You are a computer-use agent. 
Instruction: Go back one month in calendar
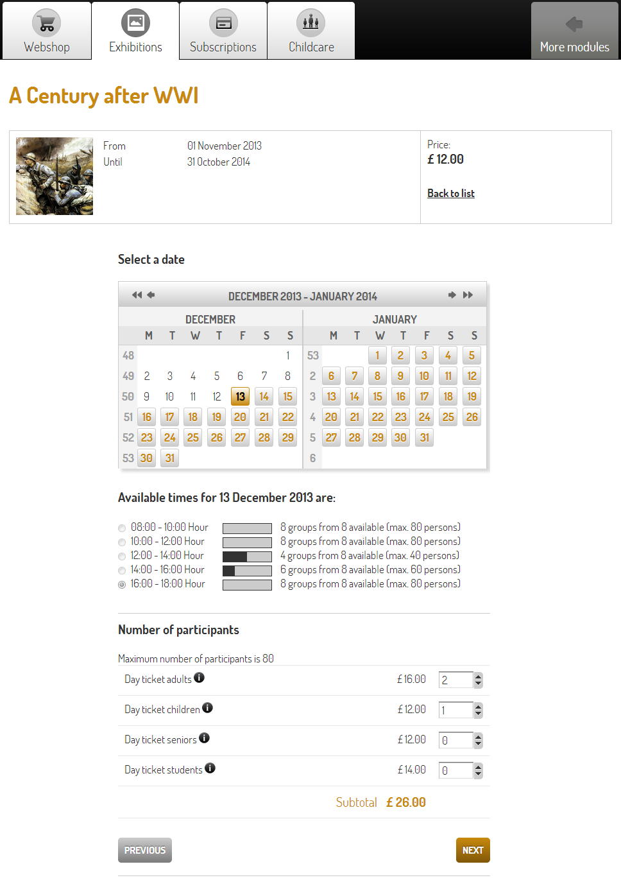click(x=151, y=295)
